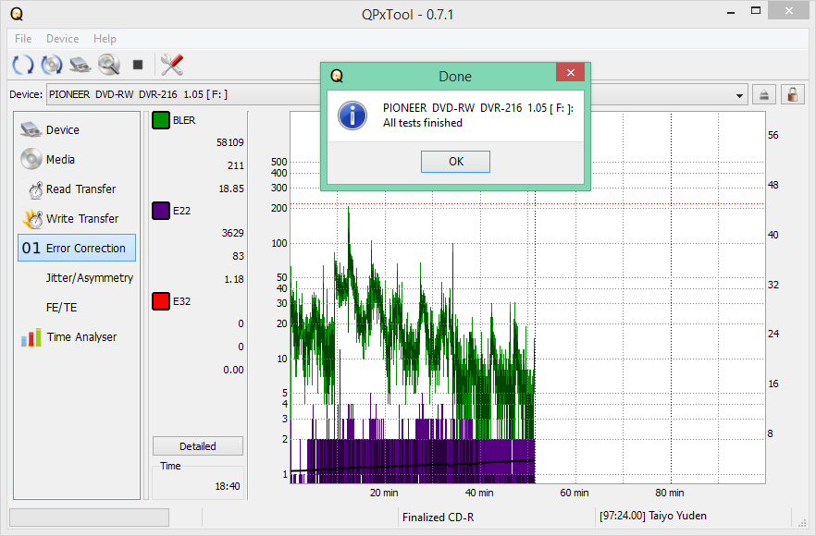Click the purple E22 color swatch

pos(161,211)
